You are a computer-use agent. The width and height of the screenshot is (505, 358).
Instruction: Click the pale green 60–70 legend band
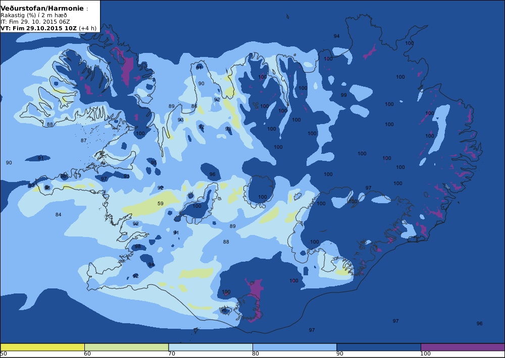point(127,347)
